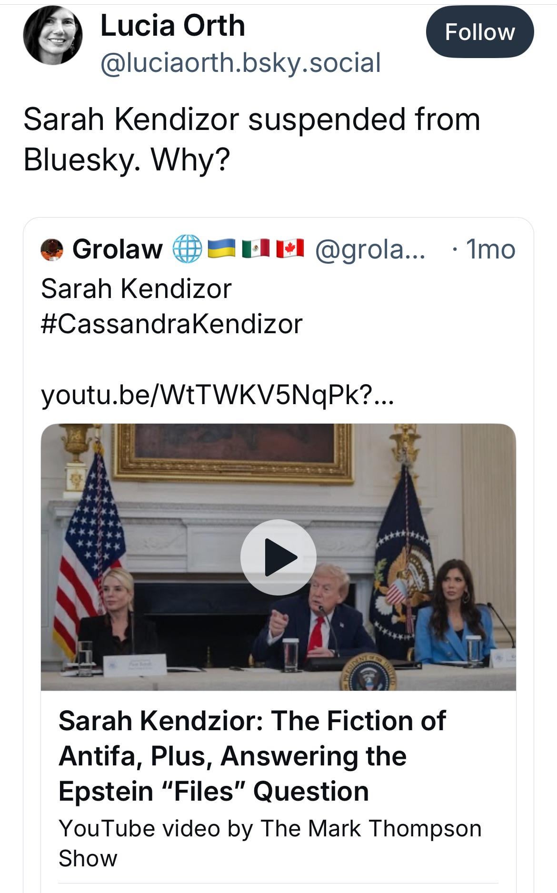Click the Mark Thompson Show video description

(x=269, y=843)
